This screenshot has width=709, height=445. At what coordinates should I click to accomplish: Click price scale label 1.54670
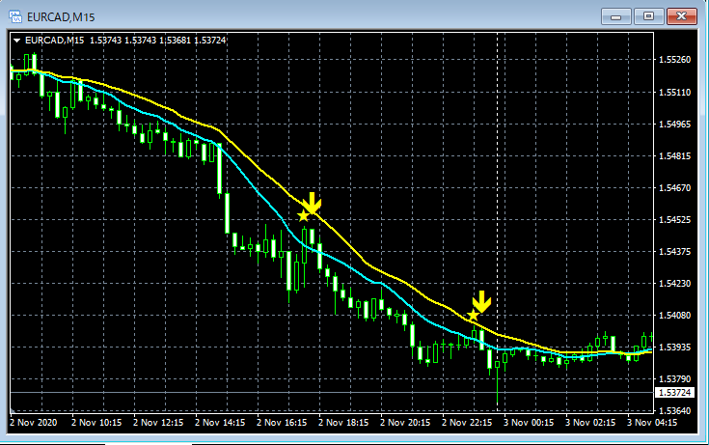click(x=674, y=188)
